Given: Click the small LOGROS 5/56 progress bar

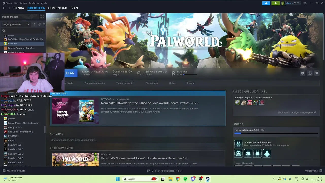Looking at the screenshot, I should 190,75.
